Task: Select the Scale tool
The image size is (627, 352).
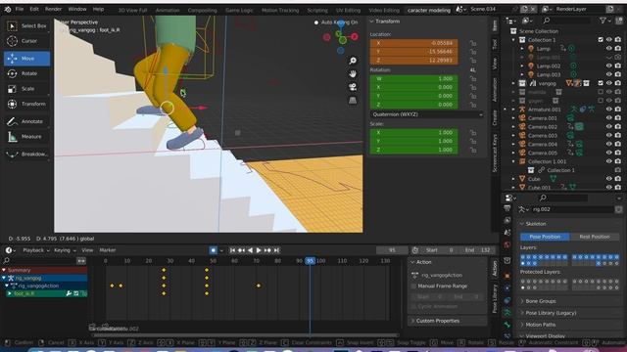Action: (26, 89)
